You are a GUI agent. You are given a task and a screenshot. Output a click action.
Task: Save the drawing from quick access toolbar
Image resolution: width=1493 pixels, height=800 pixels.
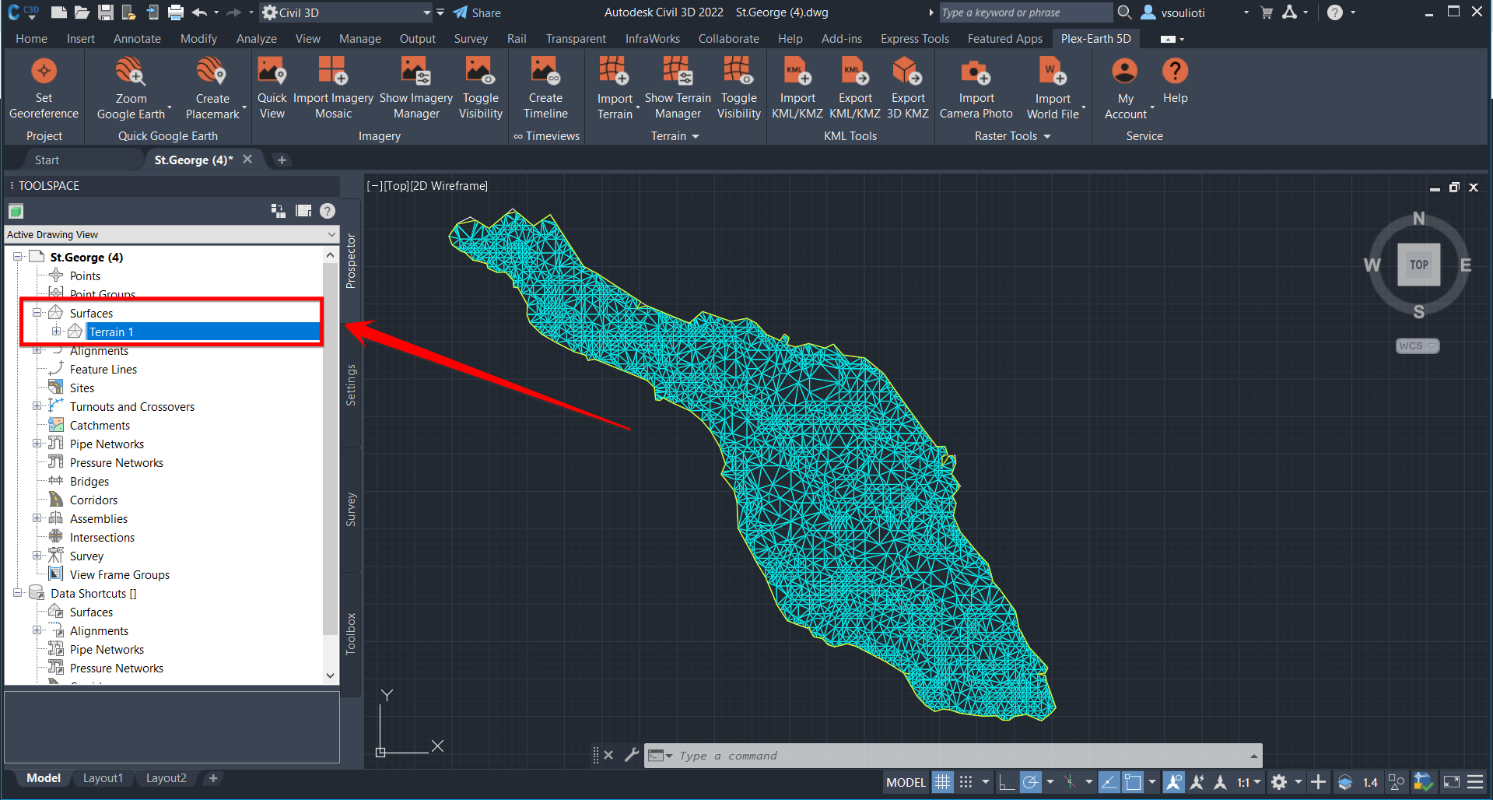(x=106, y=12)
